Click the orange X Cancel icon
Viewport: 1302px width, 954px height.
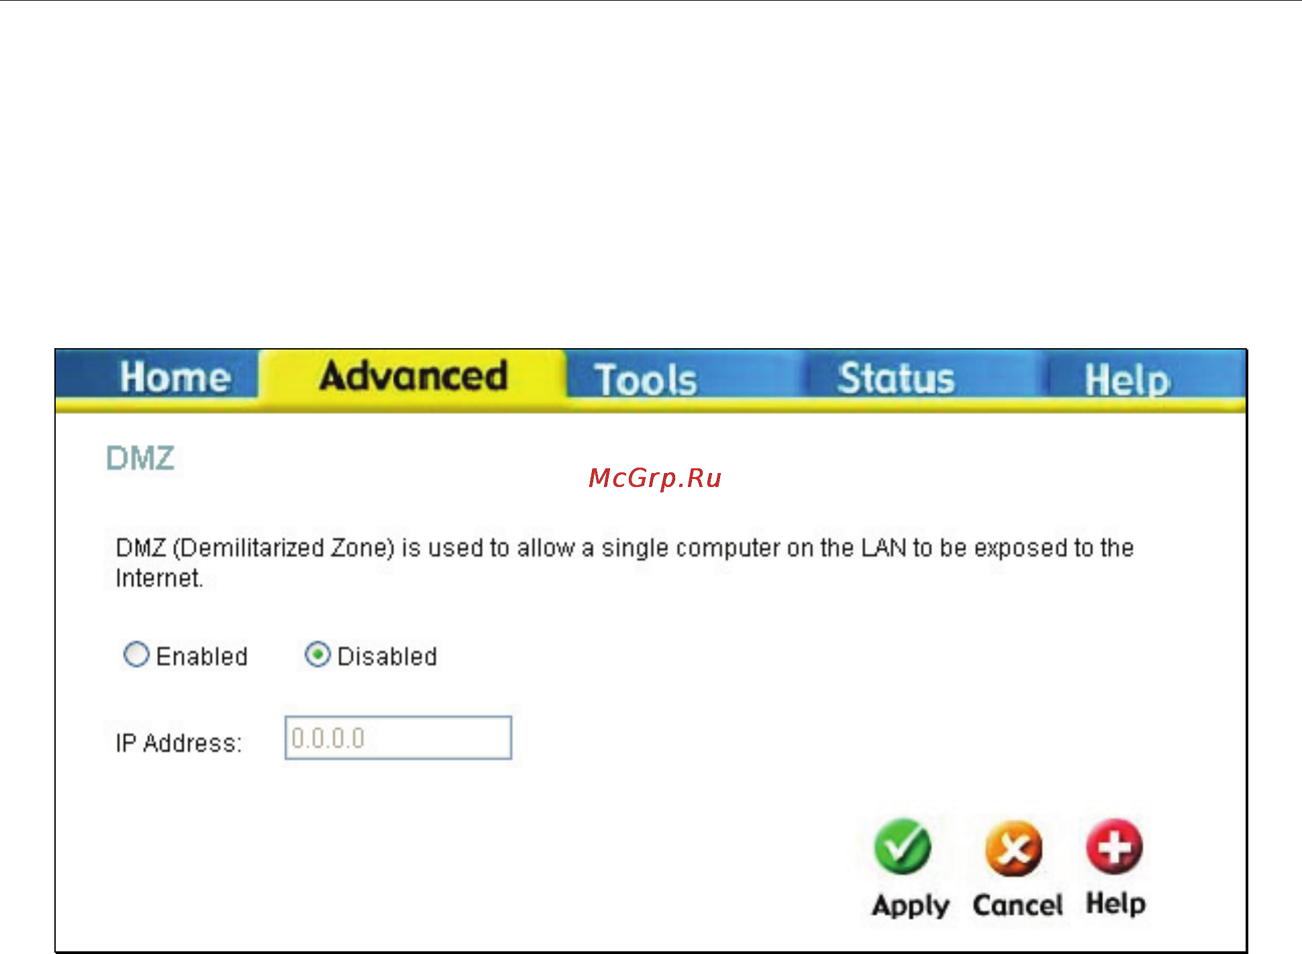click(x=1013, y=848)
